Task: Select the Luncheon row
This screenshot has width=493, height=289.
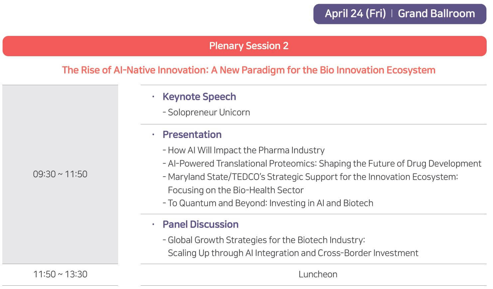Action: coord(313,274)
